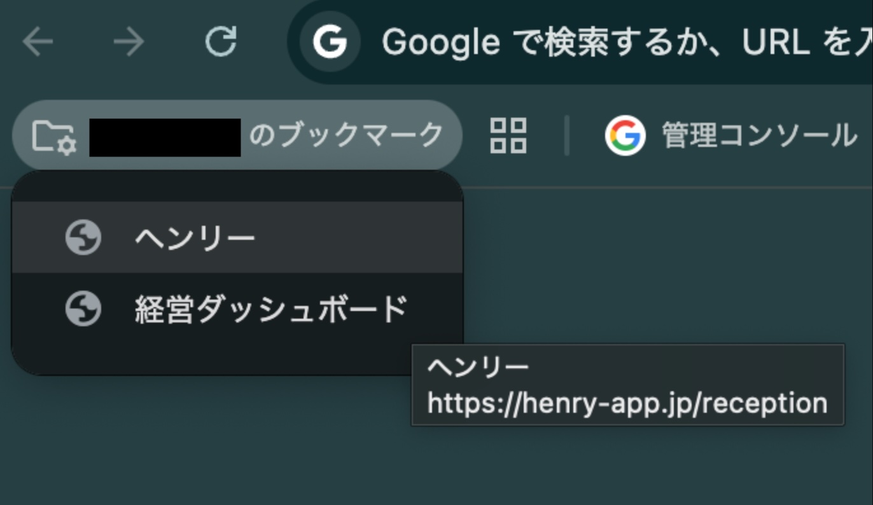Click the separator line before 管理コンソール
Screen dimensions: 873x505
pyautogui.click(x=566, y=135)
